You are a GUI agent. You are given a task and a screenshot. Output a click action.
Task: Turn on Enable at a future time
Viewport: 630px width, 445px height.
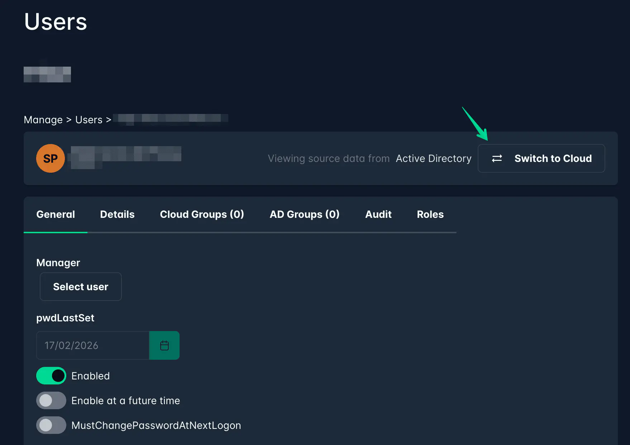[51, 401]
